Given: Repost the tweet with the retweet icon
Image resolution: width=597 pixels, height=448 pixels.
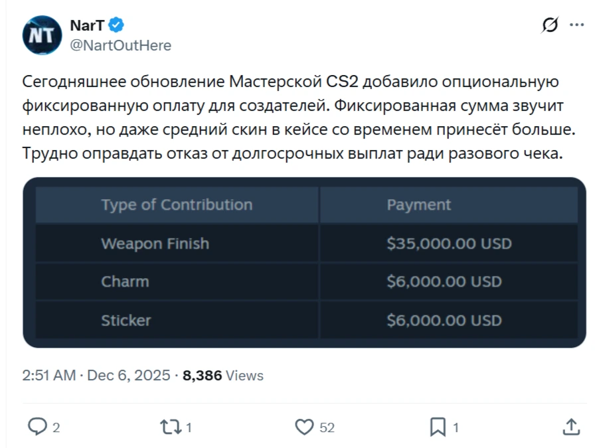Looking at the screenshot, I should click(x=170, y=427).
